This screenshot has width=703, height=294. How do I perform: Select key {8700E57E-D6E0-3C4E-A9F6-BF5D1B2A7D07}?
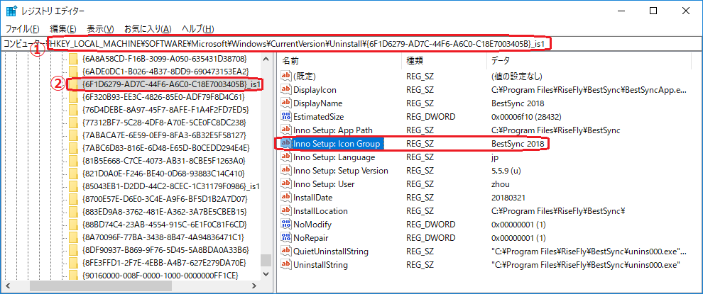click(163, 198)
